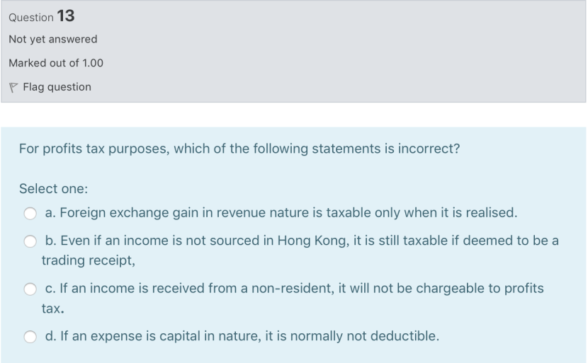Image resolution: width=588 pixels, height=363 pixels.
Task: Click the 'received from a non-resident' answer text
Action: pyautogui.click(x=294, y=289)
